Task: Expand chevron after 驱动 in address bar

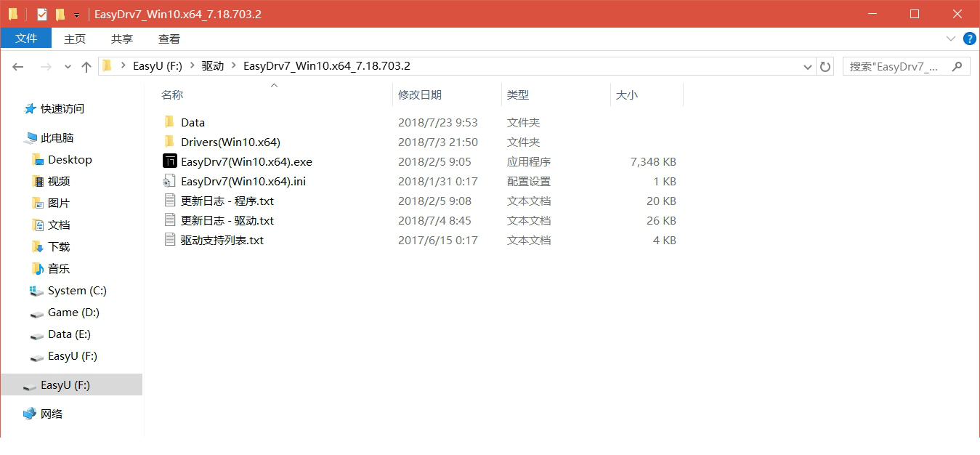Action: click(234, 65)
